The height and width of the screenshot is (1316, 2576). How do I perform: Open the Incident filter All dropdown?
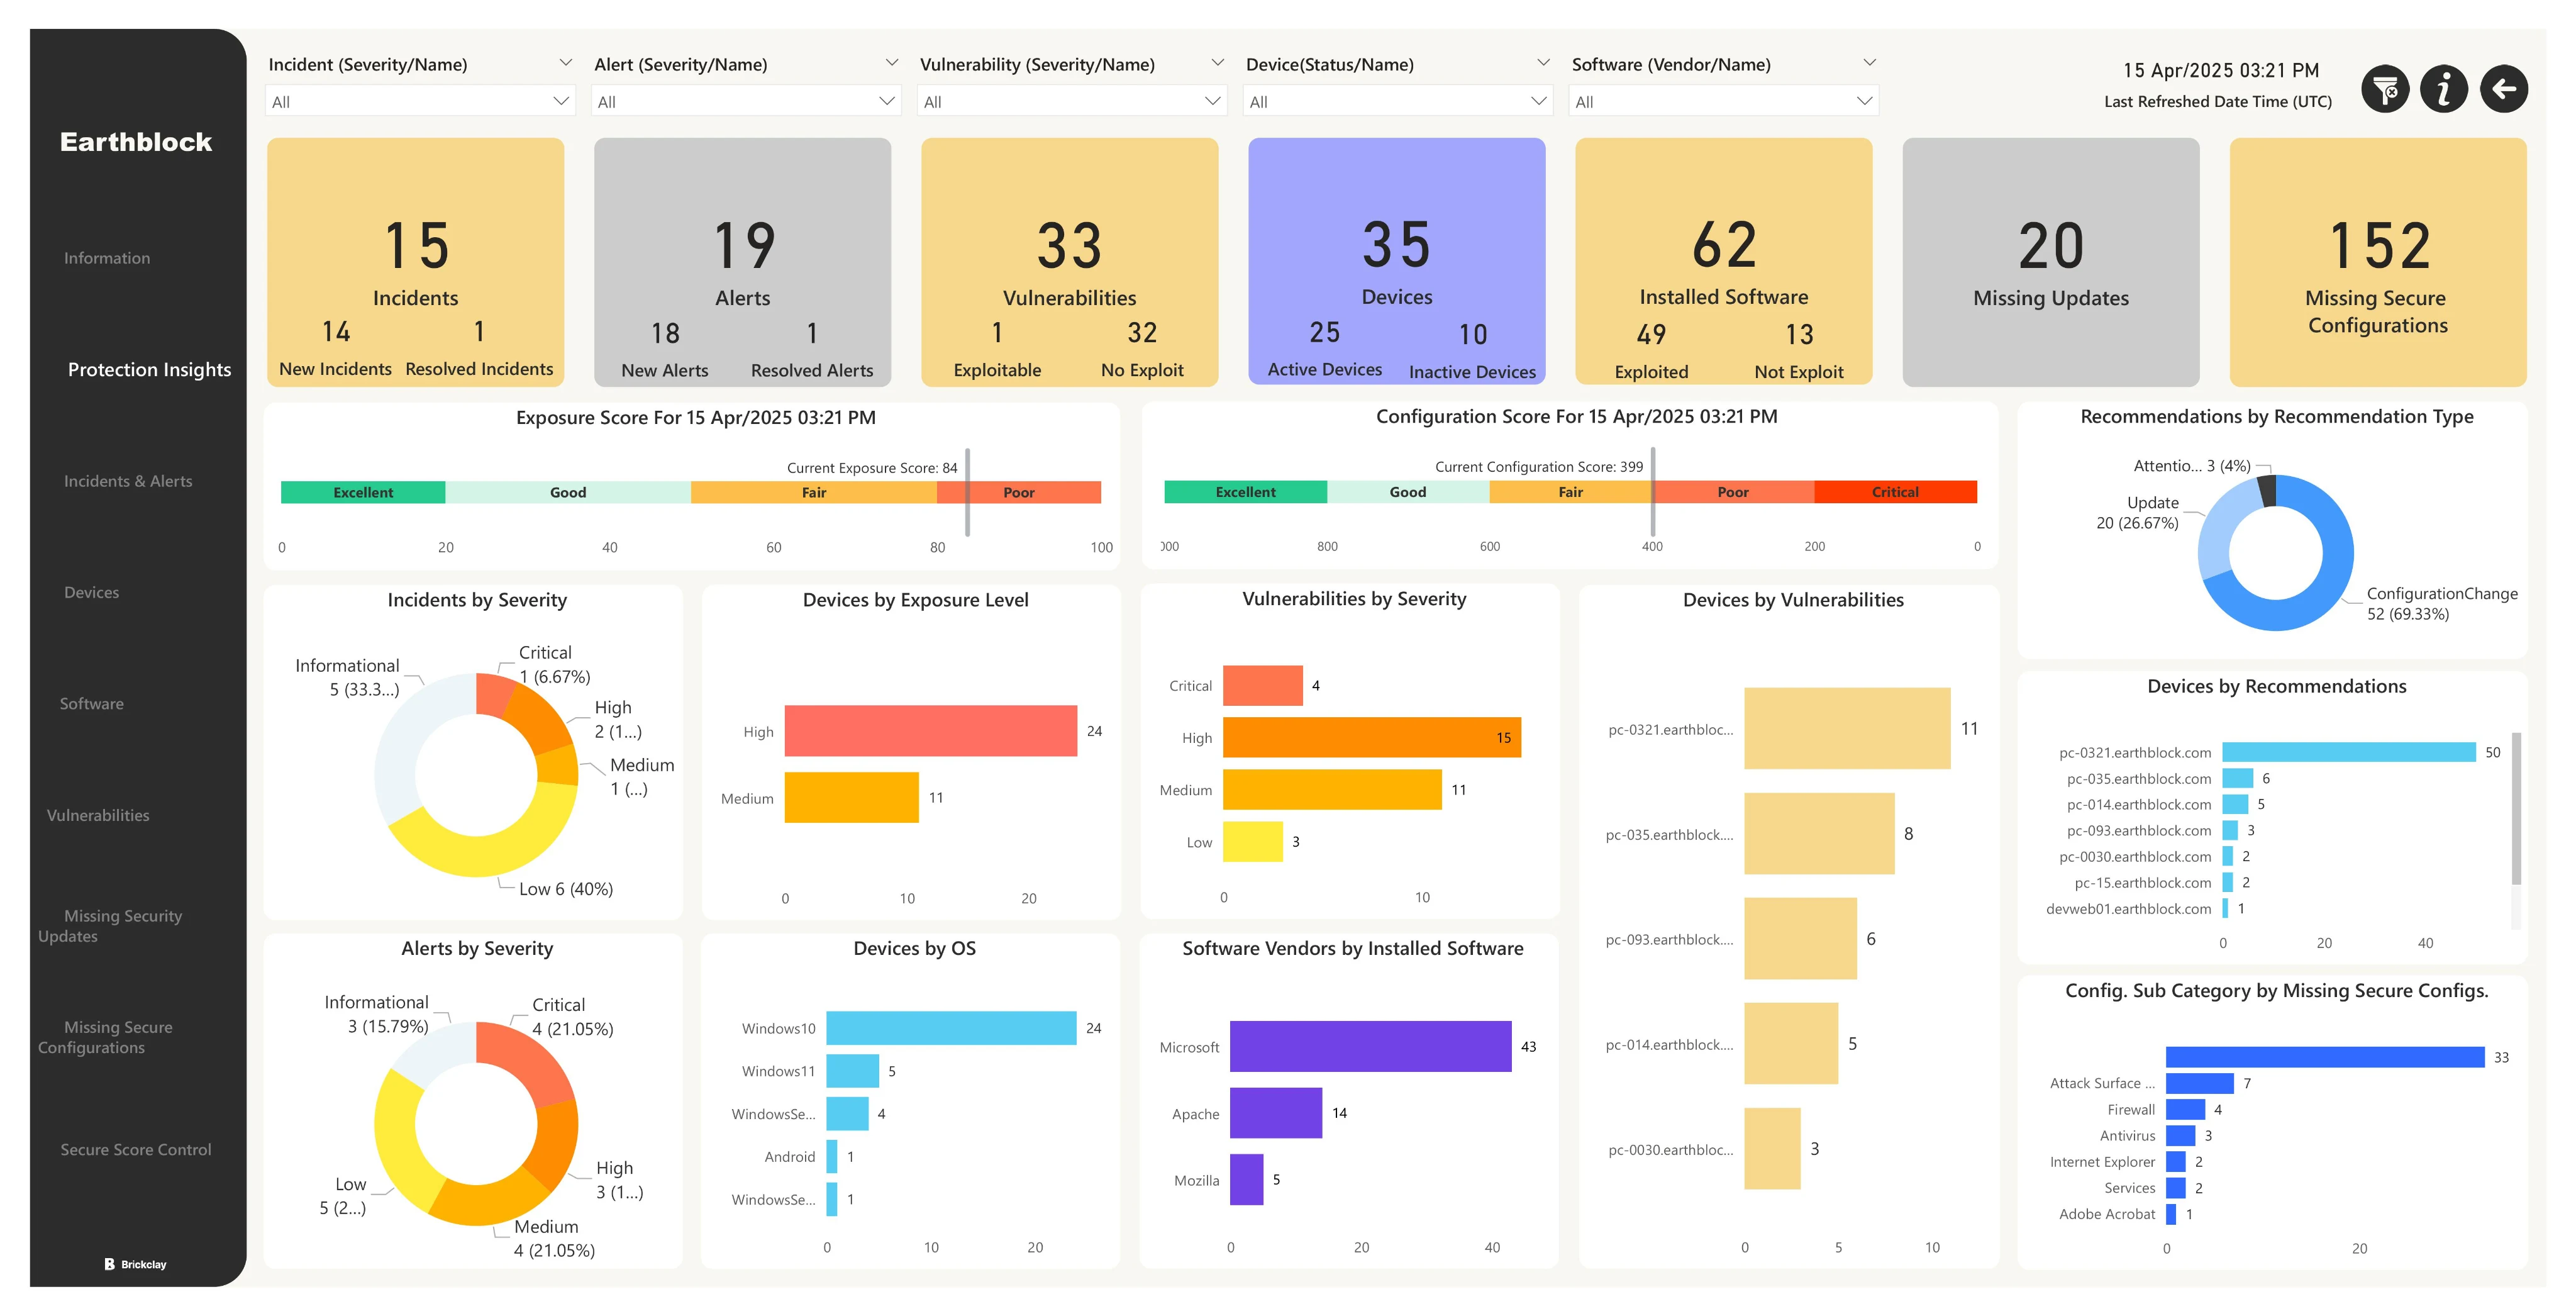click(420, 101)
